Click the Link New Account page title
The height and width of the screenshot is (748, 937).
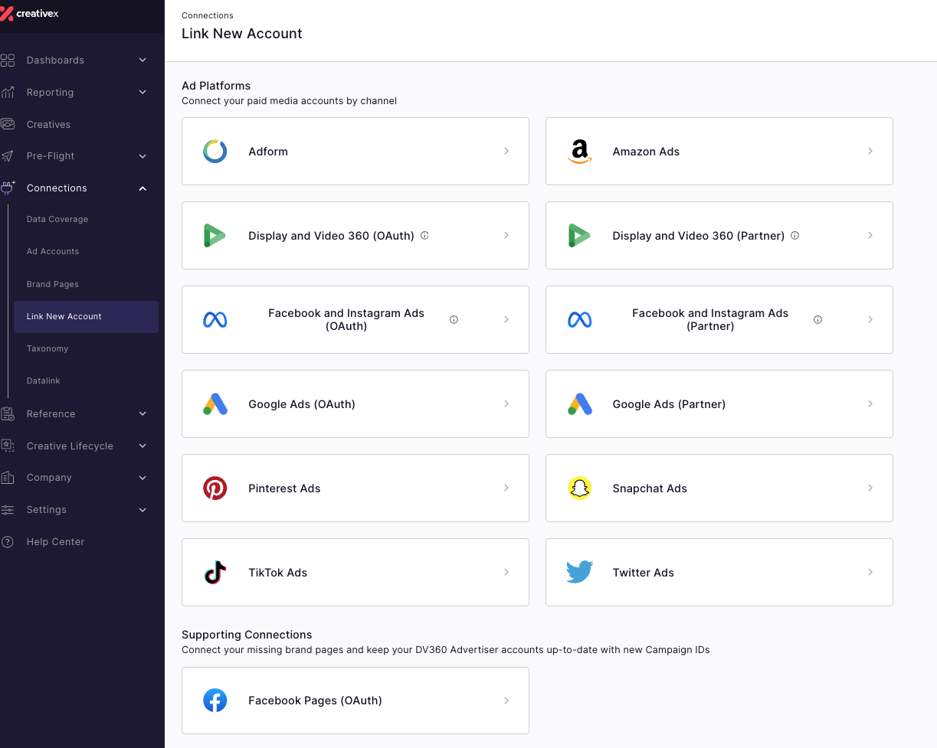pyautogui.click(x=242, y=34)
